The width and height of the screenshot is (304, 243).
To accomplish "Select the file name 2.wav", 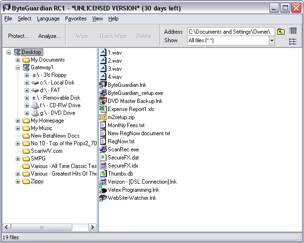I will pyautogui.click(x=115, y=61).
